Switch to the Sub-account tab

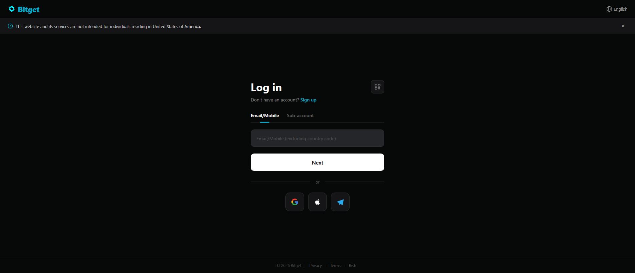(x=300, y=115)
